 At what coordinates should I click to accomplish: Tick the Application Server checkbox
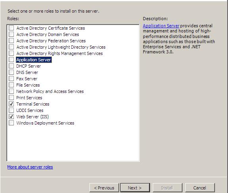point(11,60)
